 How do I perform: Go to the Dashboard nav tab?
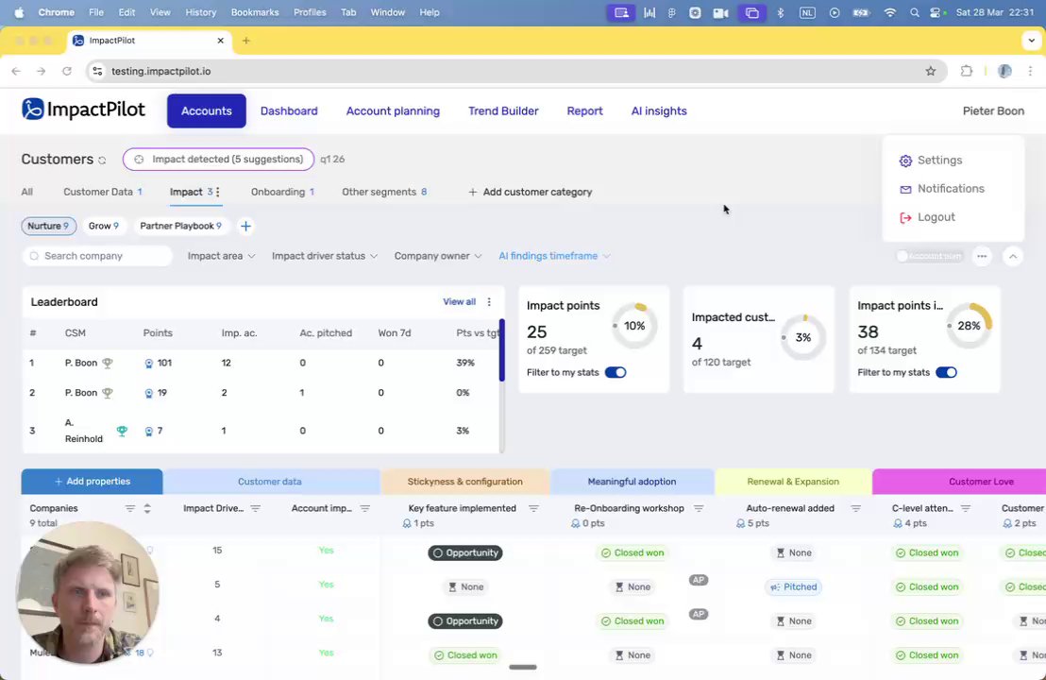click(289, 110)
